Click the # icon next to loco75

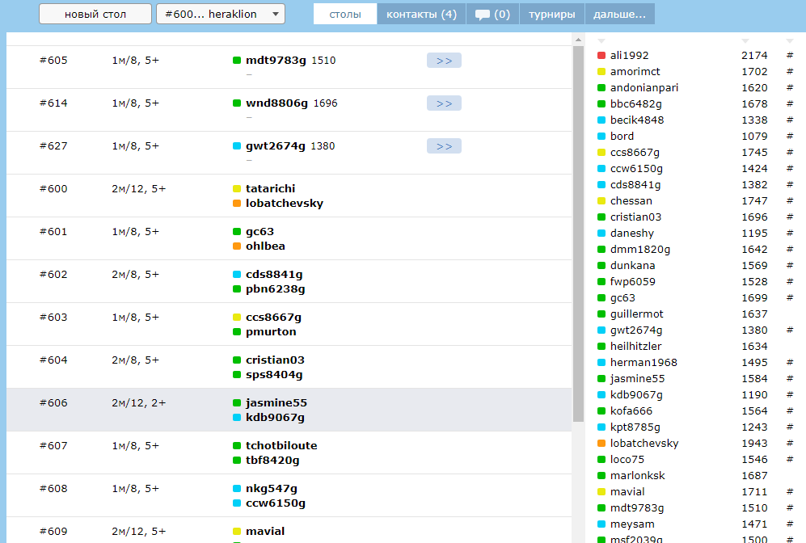pyautogui.click(x=790, y=459)
